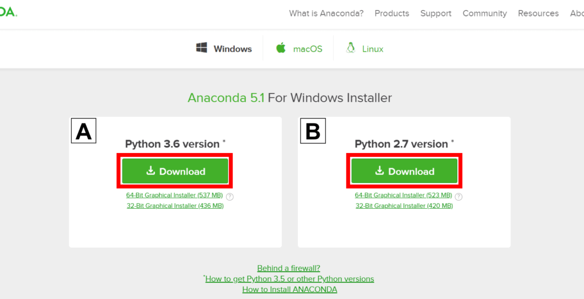Select the Windows platform tab
This screenshot has height=299, width=584.
click(x=224, y=48)
